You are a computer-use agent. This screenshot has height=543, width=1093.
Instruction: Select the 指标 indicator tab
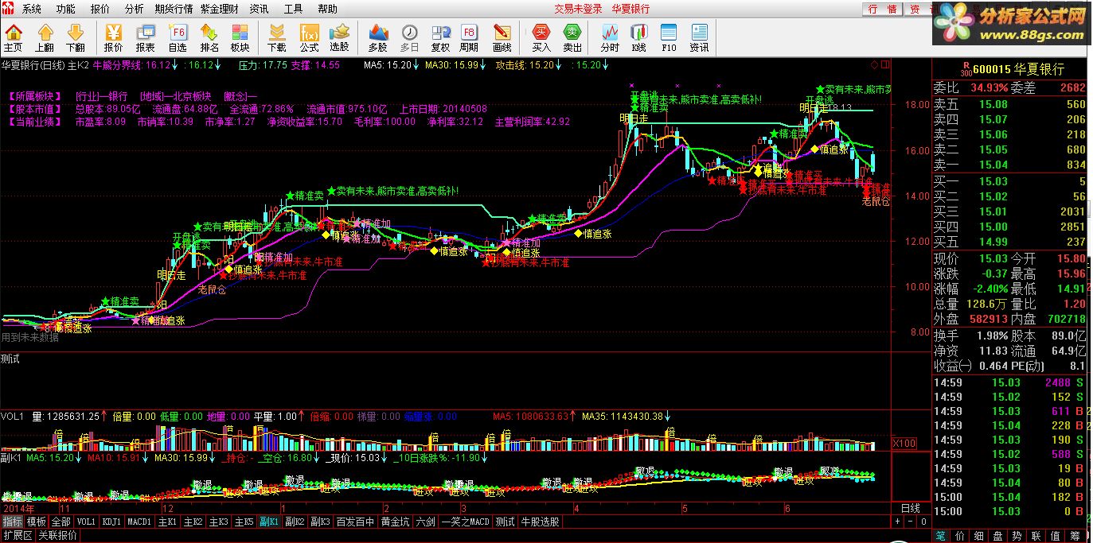pos(12,522)
